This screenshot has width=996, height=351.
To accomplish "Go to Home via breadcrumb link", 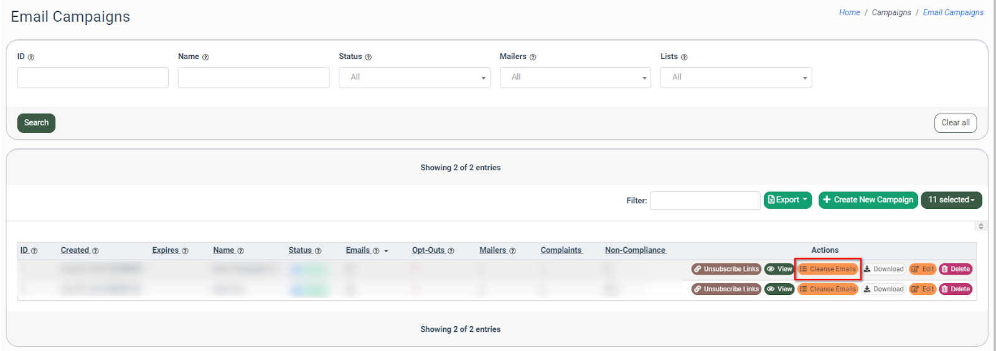I will click(849, 12).
